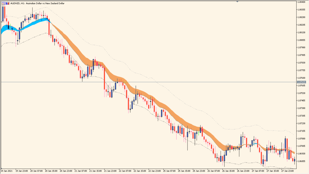Click the 1.07380 price scale label
The width and height of the screenshot is (309, 174).
(x=301, y=108)
